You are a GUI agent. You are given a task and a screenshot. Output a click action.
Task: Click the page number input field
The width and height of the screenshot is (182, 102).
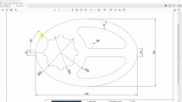click(x=64, y=10)
